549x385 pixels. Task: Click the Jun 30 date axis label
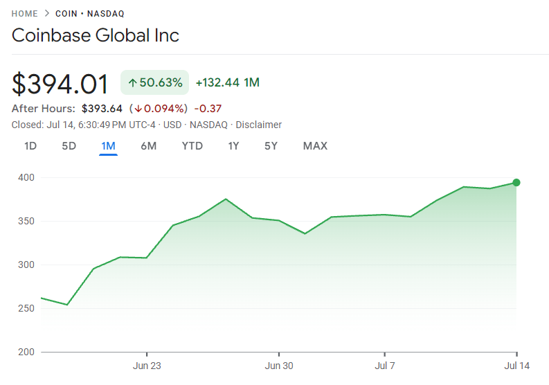click(x=279, y=366)
